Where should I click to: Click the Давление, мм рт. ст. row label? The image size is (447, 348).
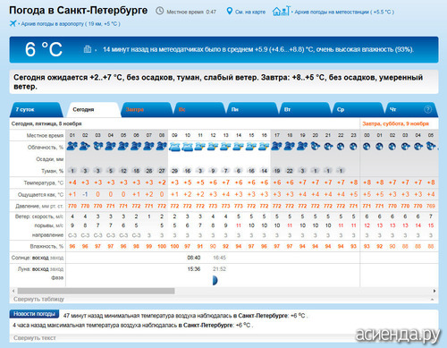pos(39,206)
